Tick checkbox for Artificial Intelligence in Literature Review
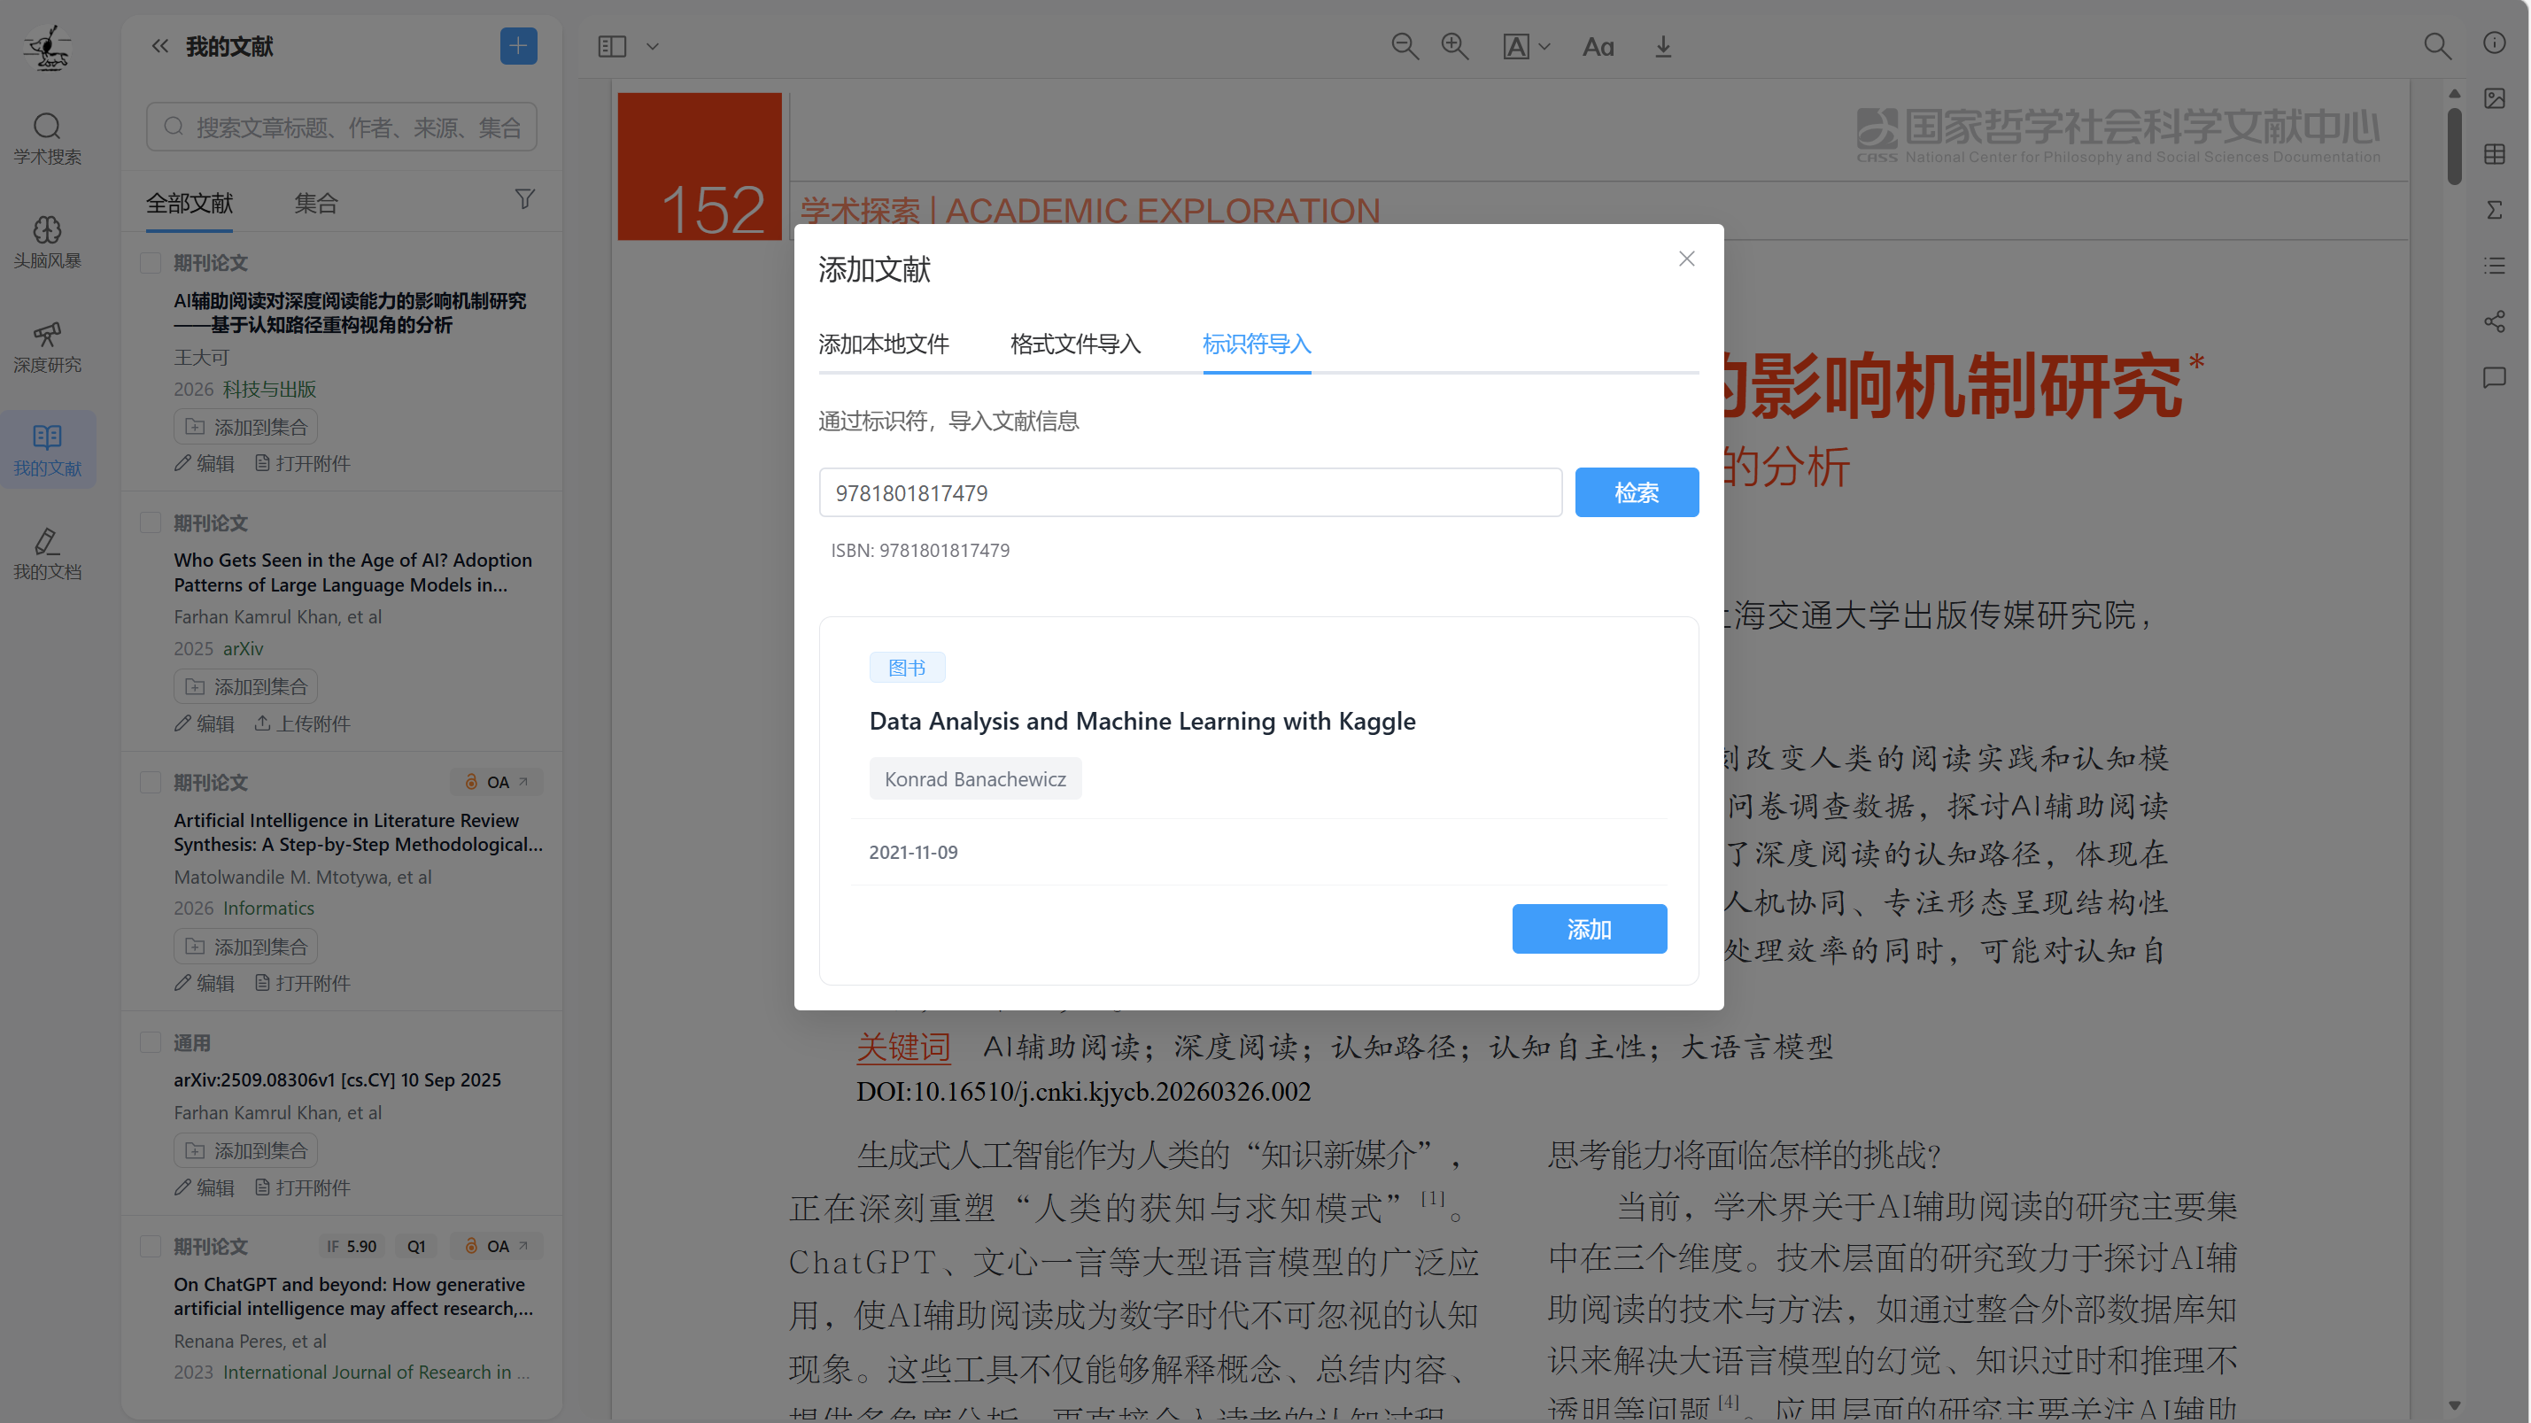Screen dimensions: 2531x1423 pos(151,782)
